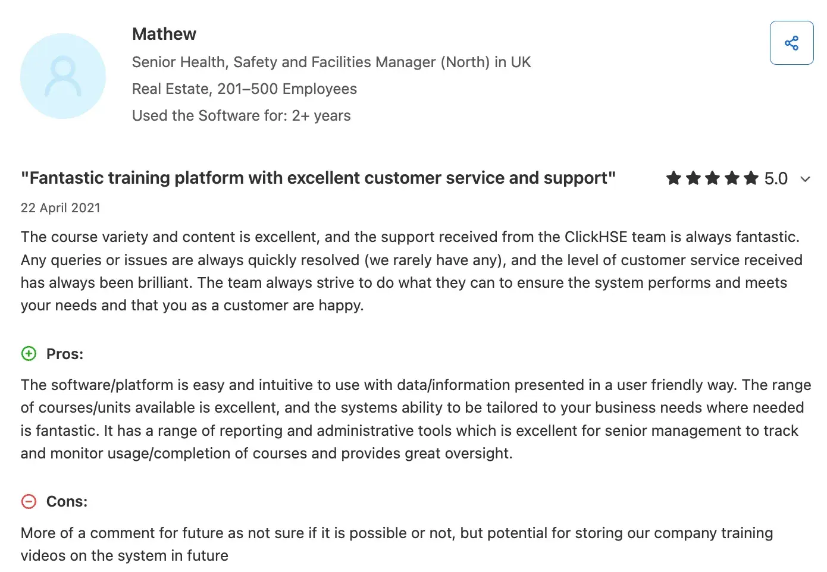Viewport: 827px width, 572px height.
Task: Click the red minus Cons icon
Action: [29, 501]
